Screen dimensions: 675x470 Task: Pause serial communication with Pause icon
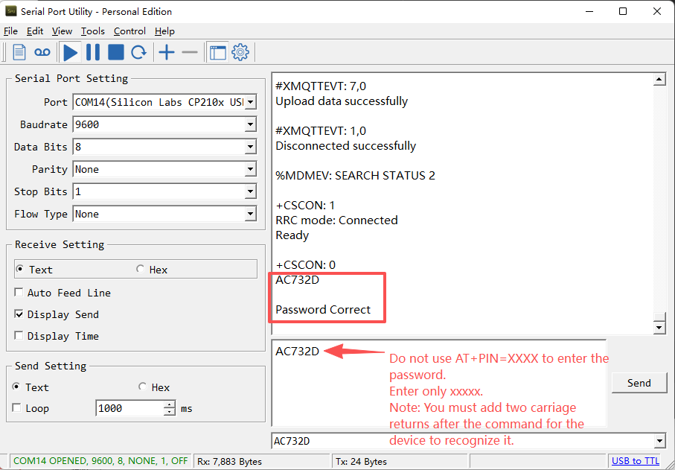92,53
